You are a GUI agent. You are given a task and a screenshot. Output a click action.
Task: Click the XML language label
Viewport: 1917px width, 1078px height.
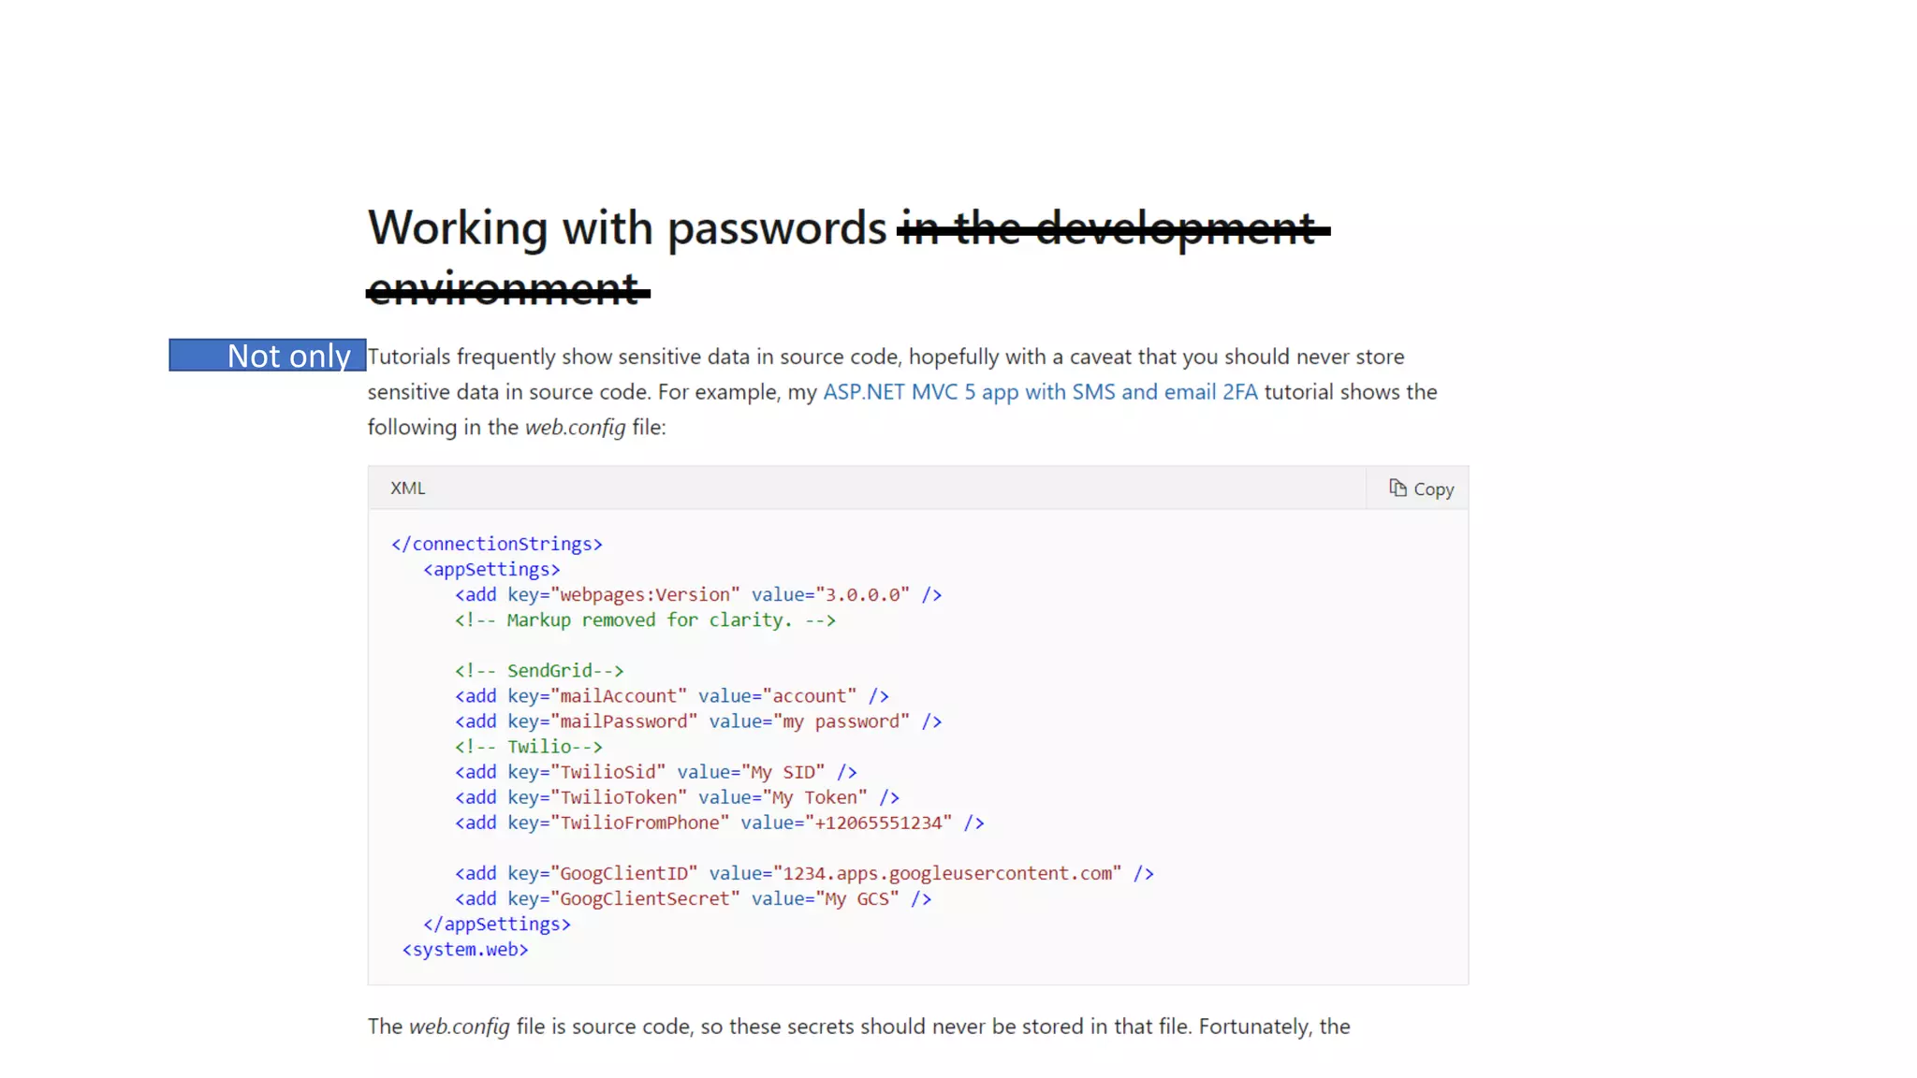(x=407, y=488)
